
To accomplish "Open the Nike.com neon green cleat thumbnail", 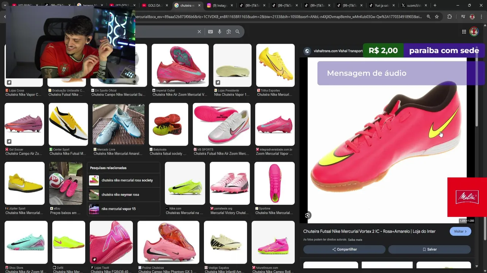I will click(x=185, y=184).
